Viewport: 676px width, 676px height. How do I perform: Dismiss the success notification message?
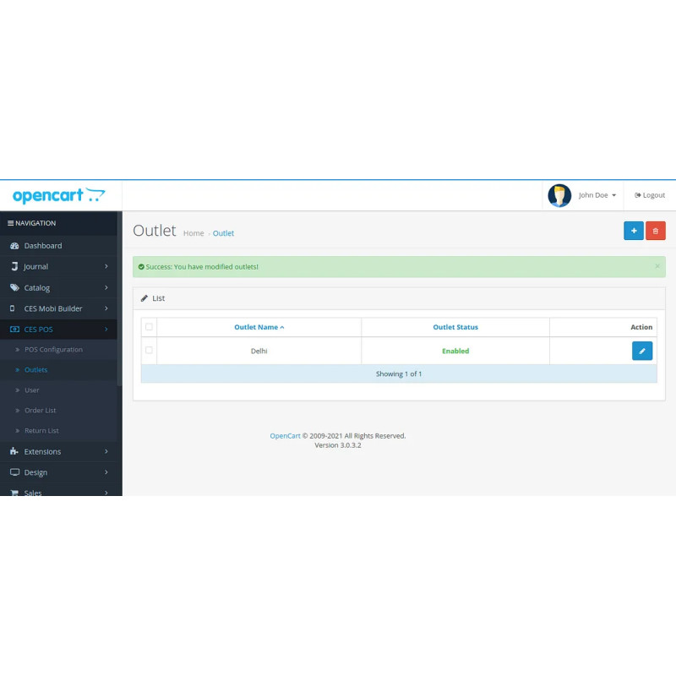point(657,265)
